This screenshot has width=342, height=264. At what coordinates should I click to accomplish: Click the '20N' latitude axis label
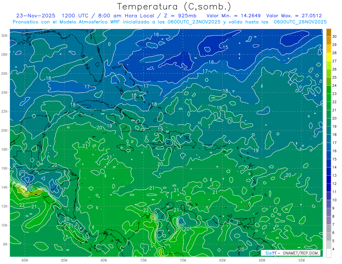click(5, 130)
